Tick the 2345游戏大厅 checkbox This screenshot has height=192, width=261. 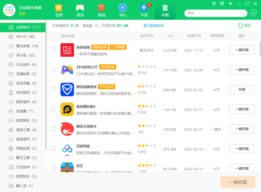[54, 70]
